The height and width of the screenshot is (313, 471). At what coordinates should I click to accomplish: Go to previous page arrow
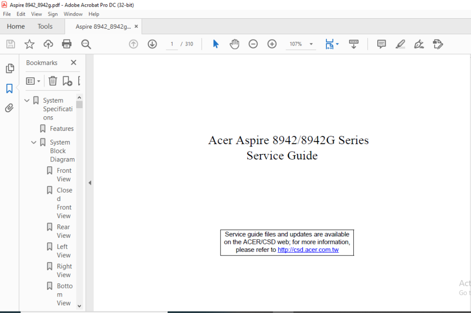133,44
